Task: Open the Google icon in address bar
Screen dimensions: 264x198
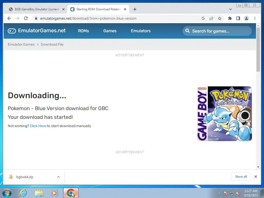Action: (203, 18)
